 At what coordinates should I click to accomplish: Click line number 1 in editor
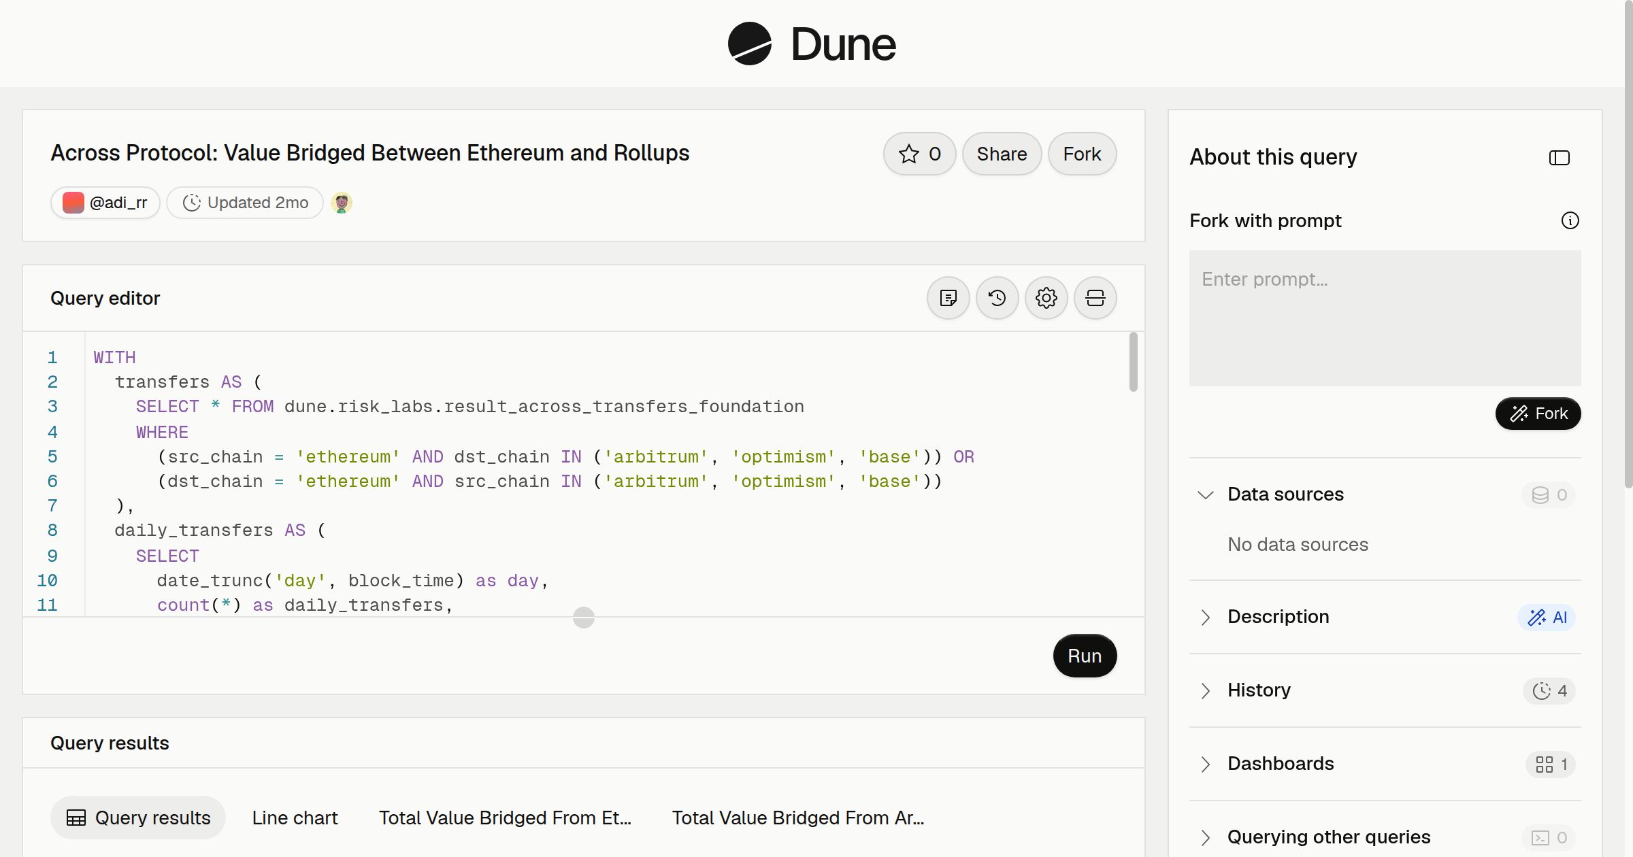pyautogui.click(x=52, y=357)
